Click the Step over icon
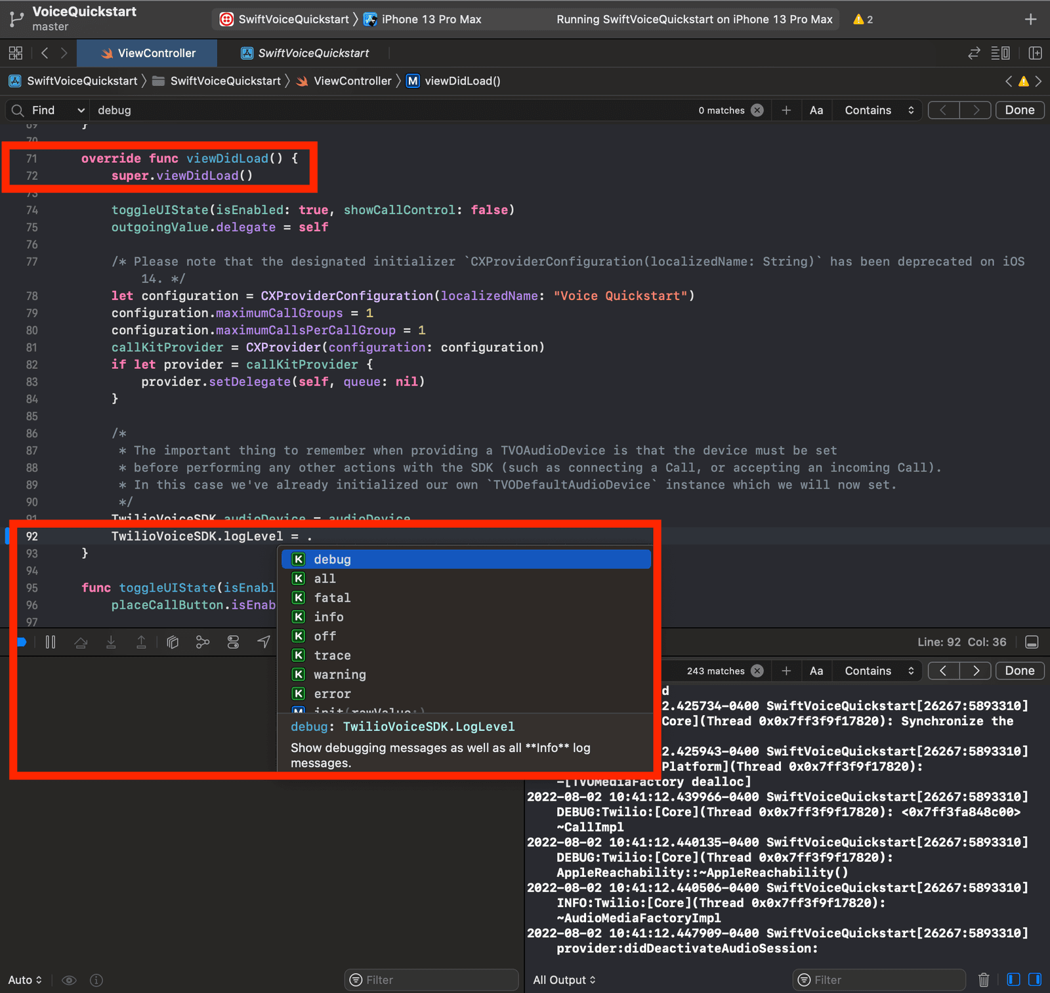The height and width of the screenshot is (993, 1050). point(81,642)
